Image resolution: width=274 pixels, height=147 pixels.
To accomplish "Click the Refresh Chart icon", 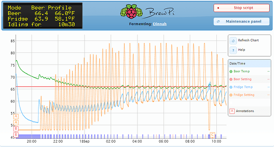I will tap(233, 41).
